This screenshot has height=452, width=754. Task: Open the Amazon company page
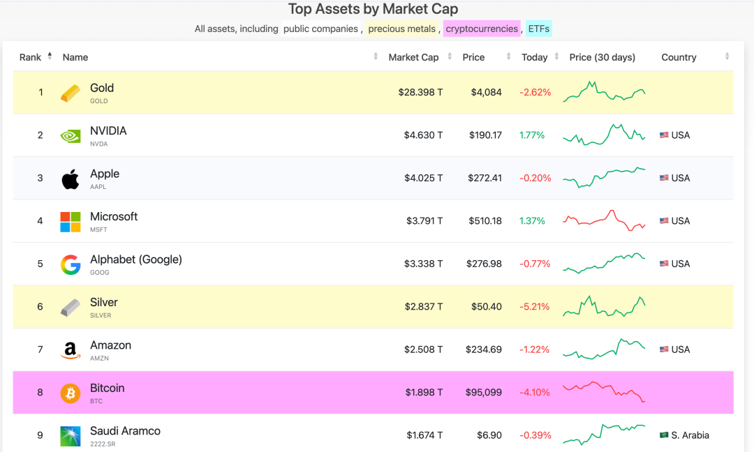[110, 345]
